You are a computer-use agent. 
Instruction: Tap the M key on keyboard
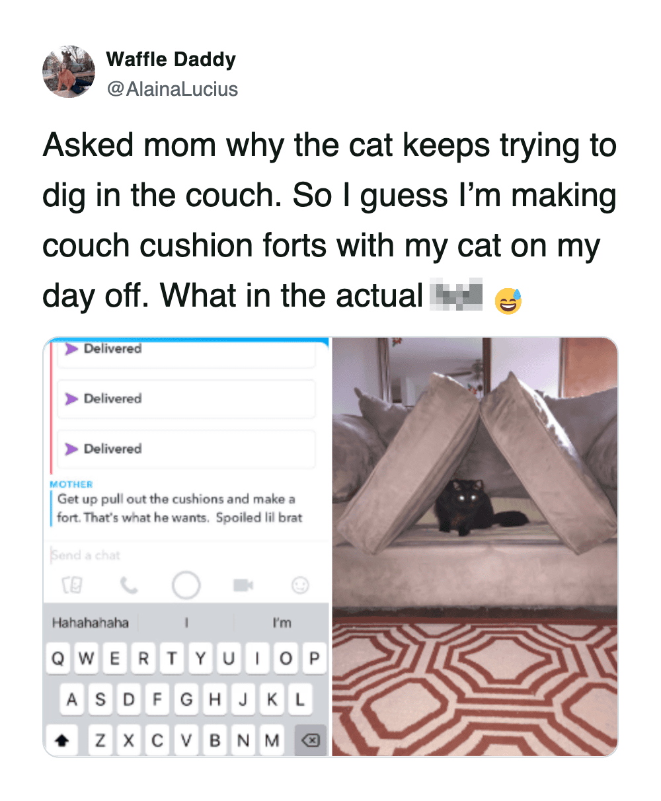(272, 740)
